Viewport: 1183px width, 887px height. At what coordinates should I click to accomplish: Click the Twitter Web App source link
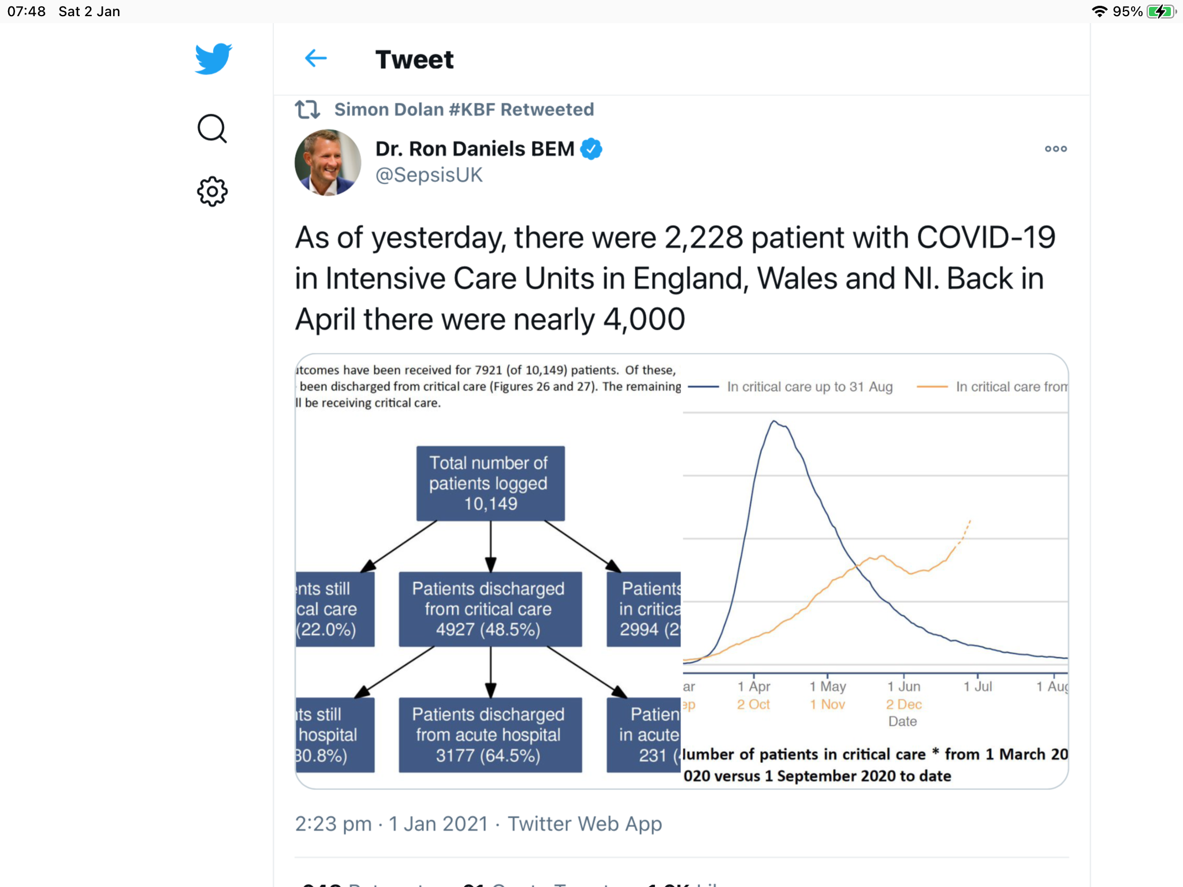click(585, 823)
